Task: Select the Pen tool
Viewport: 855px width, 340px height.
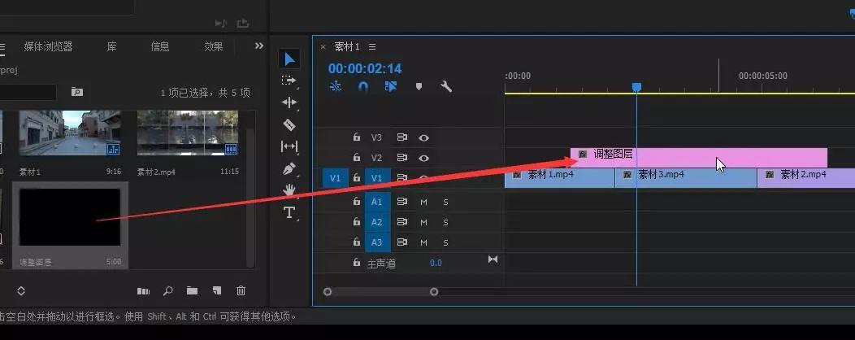Action: (x=289, y=168)
